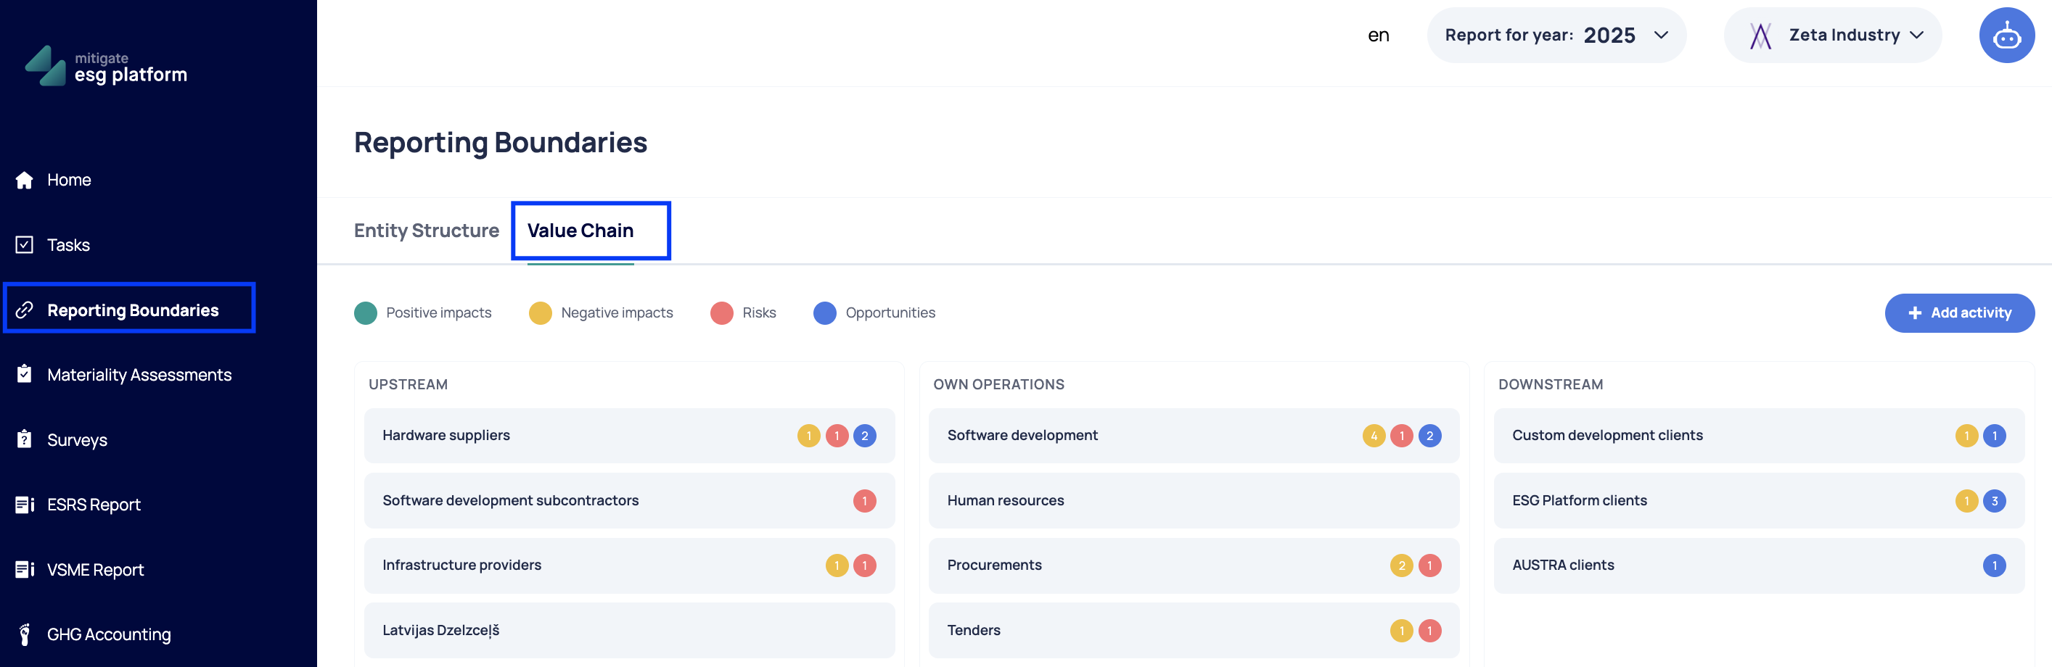2052x667 pixels.
Task: Click the OWN OPERATIONS column heading
Action: [x=998, y=384]
